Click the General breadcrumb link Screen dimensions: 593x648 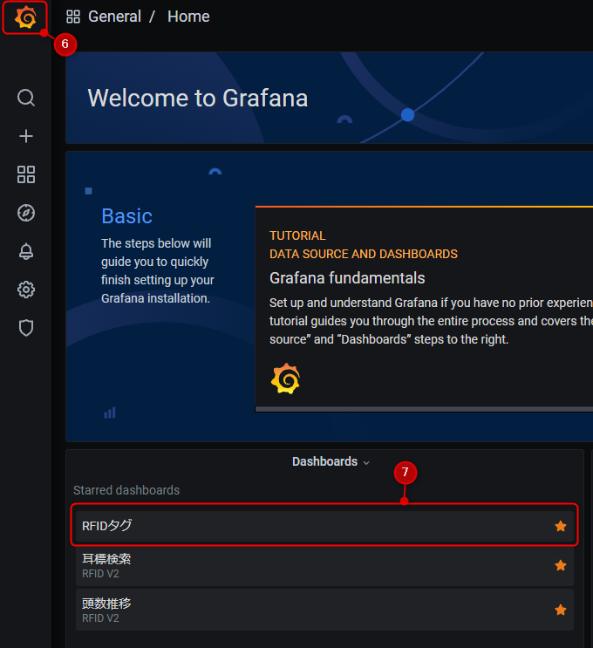coord(114,17)
